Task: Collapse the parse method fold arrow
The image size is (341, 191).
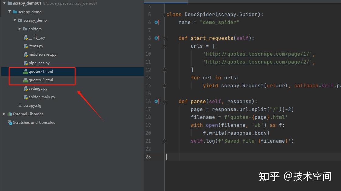Action: [x=164, y=101]
